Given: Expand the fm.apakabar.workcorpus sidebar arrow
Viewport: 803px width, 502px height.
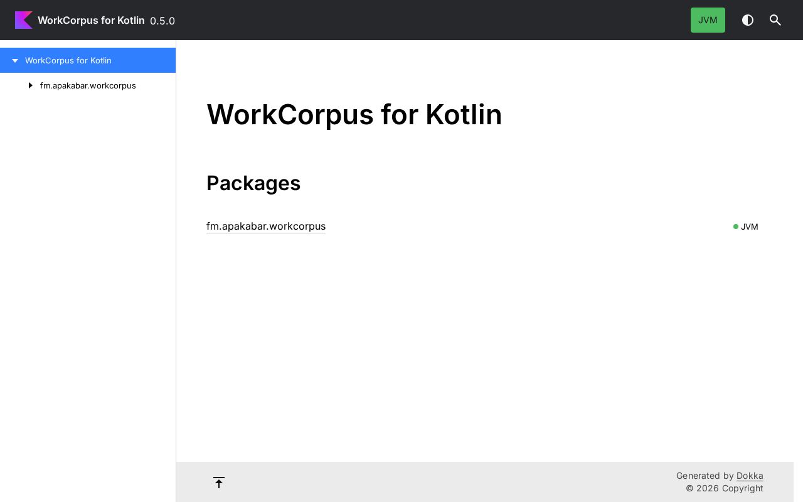Looking at the screenshot, I should click(30, 85).
